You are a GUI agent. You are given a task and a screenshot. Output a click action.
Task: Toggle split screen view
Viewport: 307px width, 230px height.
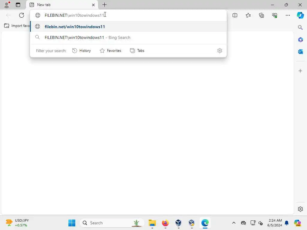point(235,15)
